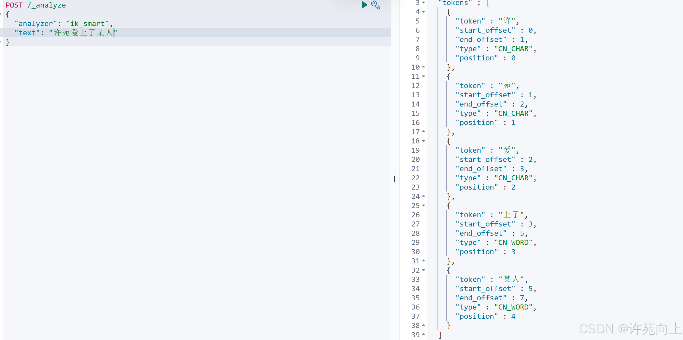Image resolution: width=683 pixels, height=340 pixels.
Task: Click "CN_CHAR" type value on line 15
Action: [x=513, y=113]
